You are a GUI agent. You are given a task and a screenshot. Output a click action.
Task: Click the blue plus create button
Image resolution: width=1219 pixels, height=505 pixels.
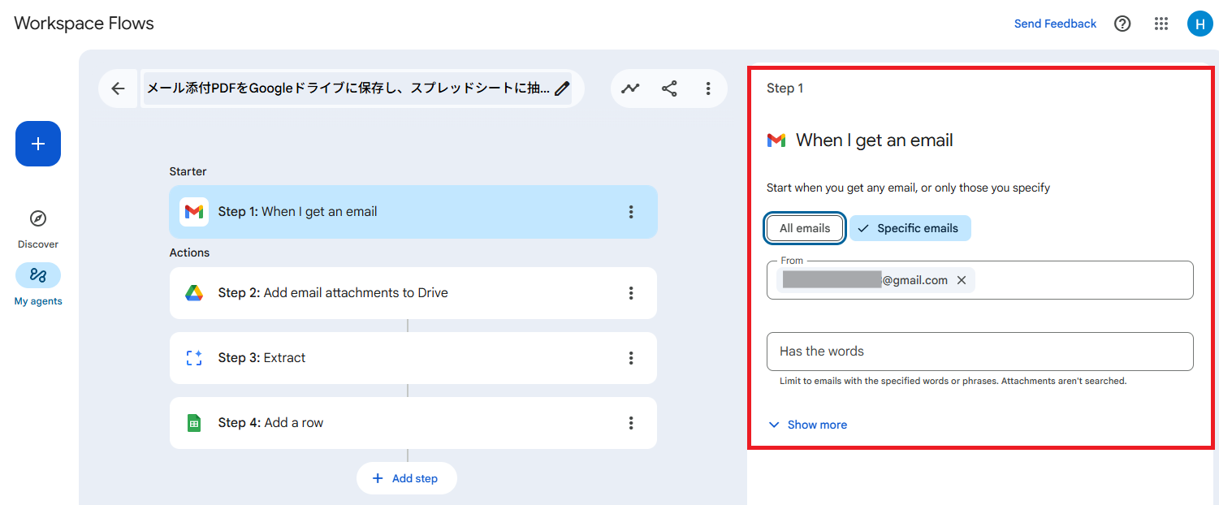pyautogui.click(x=38, y=144)
